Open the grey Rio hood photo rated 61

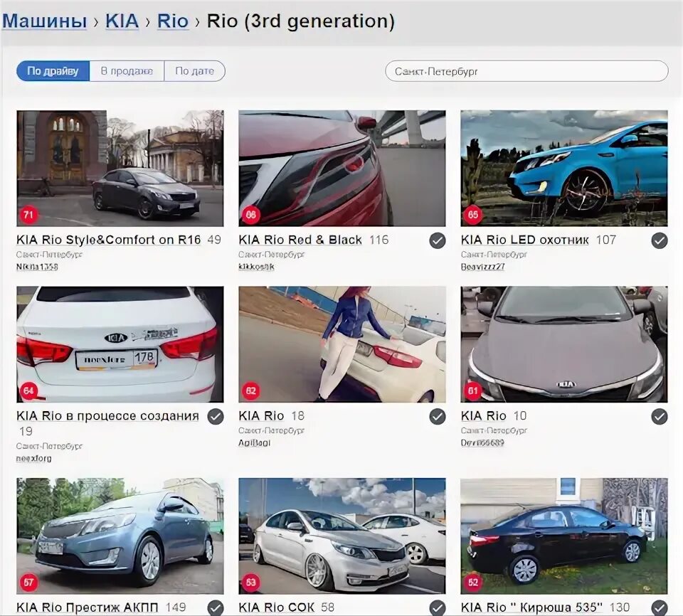coord(564,344)
